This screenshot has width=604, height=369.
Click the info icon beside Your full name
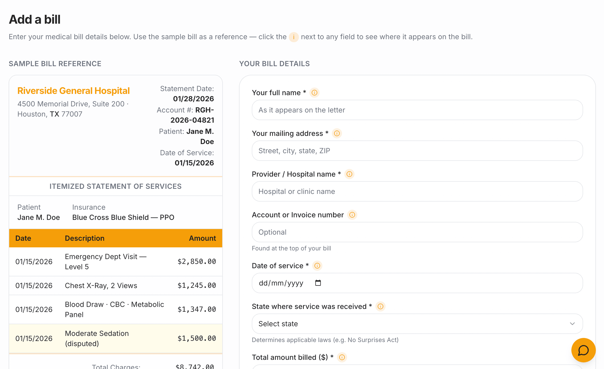[314, 93]
